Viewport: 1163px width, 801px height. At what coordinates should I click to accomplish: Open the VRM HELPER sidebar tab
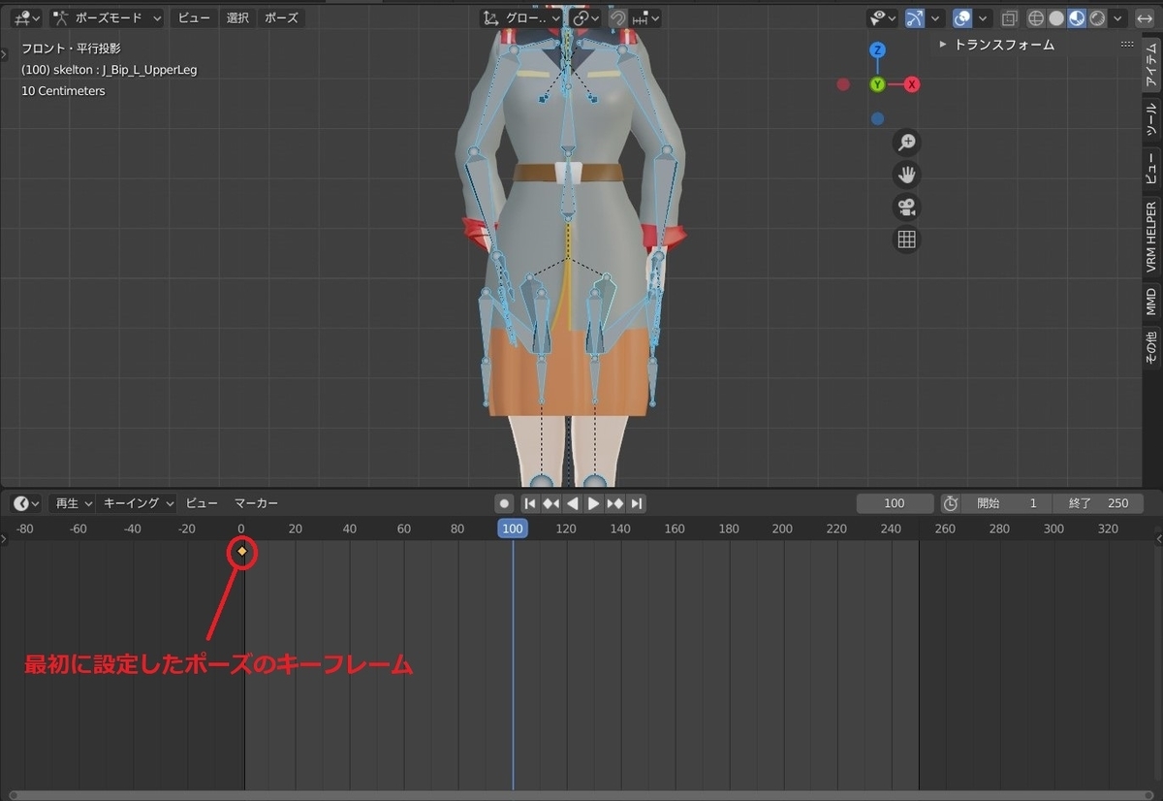click(x=1150, y=236)
